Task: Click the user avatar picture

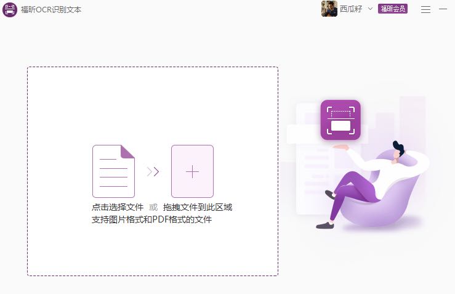Action: [329, 9]
